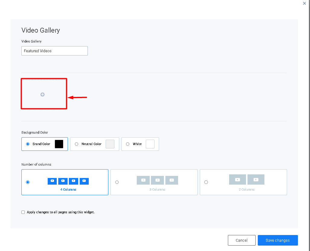Click the black Brand Color swatch
The height and width of the screenshot is (251, 310).
(x=59, y=144)
